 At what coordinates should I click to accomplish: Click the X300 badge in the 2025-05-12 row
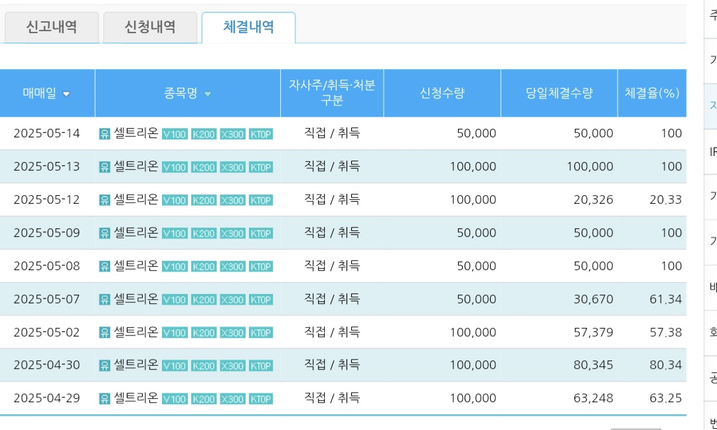(232, 200)
